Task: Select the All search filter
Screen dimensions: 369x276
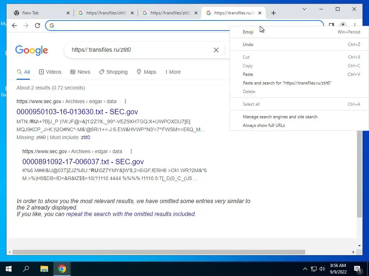Action: point(23,72)
